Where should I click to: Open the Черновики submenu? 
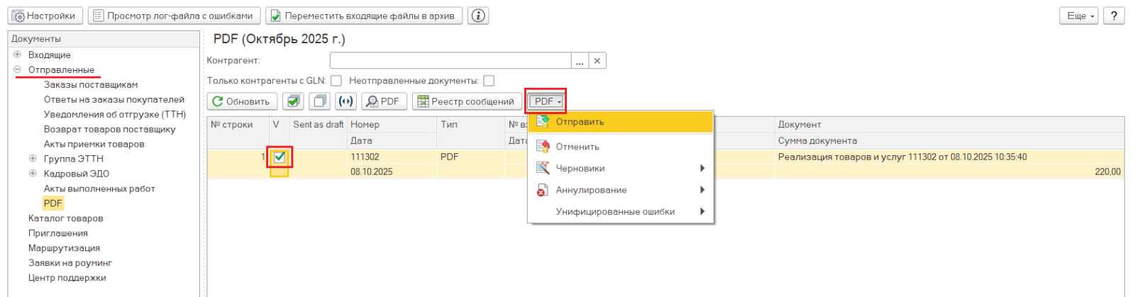coord(580,169)
